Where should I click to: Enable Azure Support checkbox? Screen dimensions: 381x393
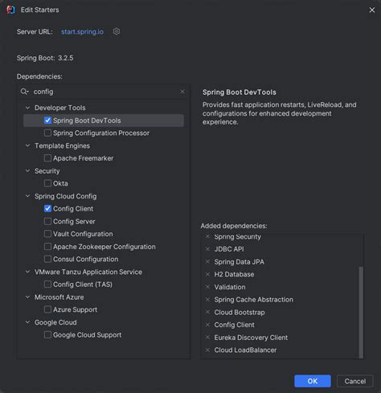(x=47, y=309)
